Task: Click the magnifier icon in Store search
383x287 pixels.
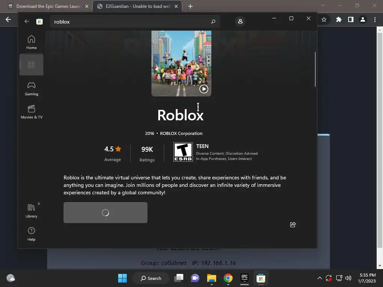Action: click(x=213, y=21)
